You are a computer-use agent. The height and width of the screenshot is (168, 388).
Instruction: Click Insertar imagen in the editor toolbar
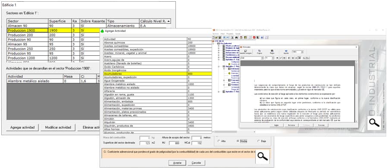pos(246,52)
